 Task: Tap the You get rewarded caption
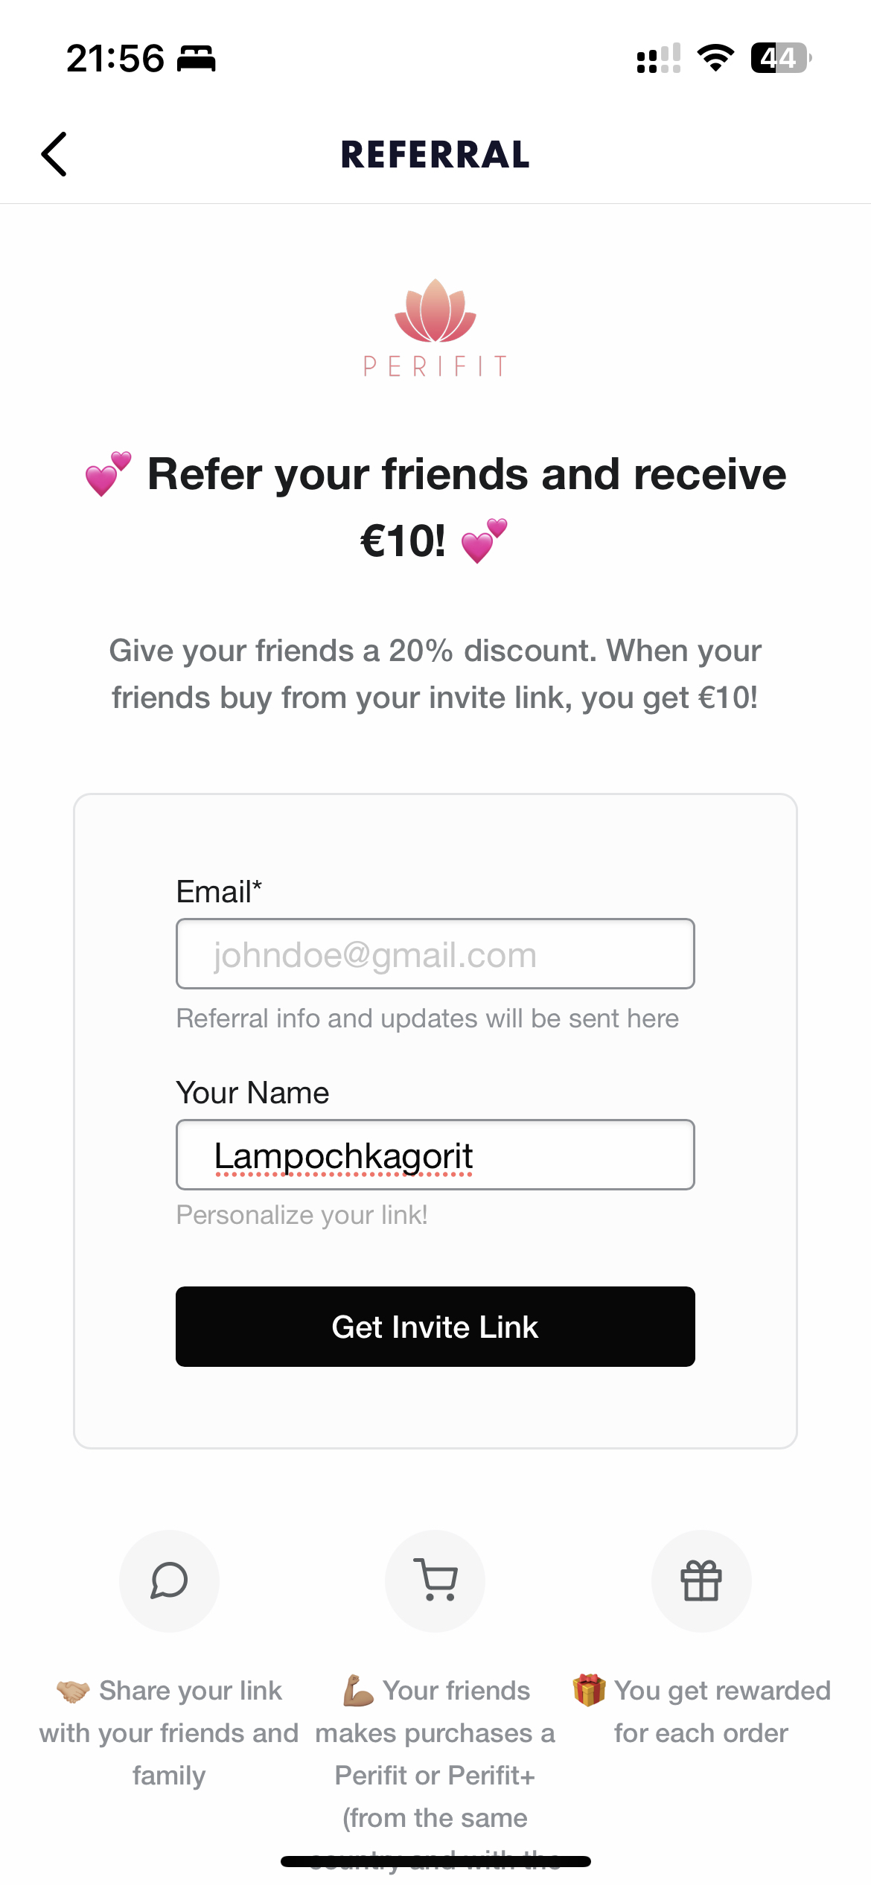(x=701, y=1712)
